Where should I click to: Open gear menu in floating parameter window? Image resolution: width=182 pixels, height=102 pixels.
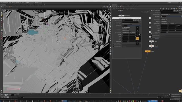[133, 20]
